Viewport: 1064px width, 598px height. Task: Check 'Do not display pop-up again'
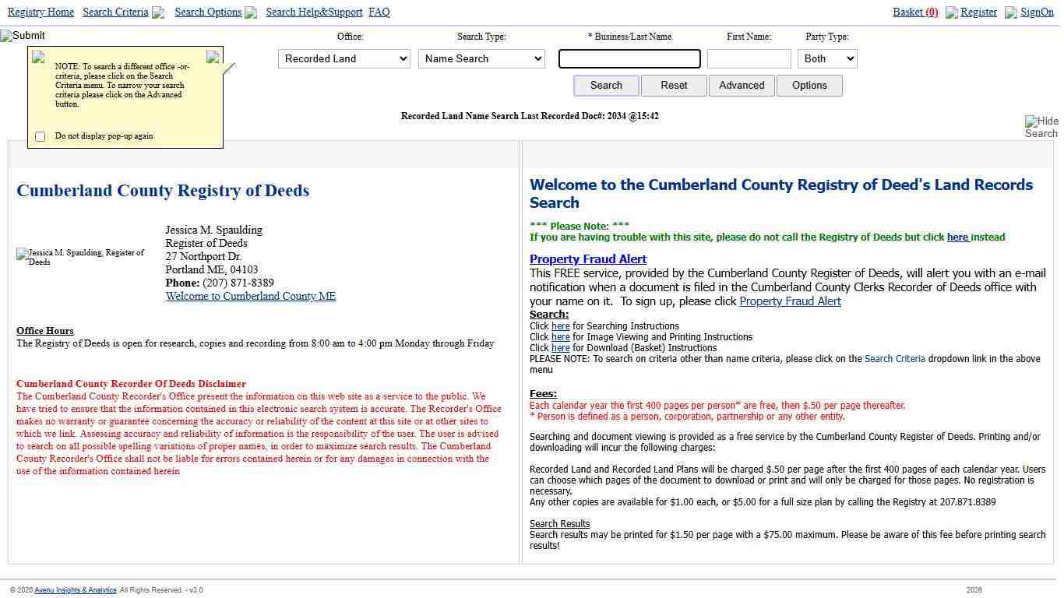click(41, 136)
